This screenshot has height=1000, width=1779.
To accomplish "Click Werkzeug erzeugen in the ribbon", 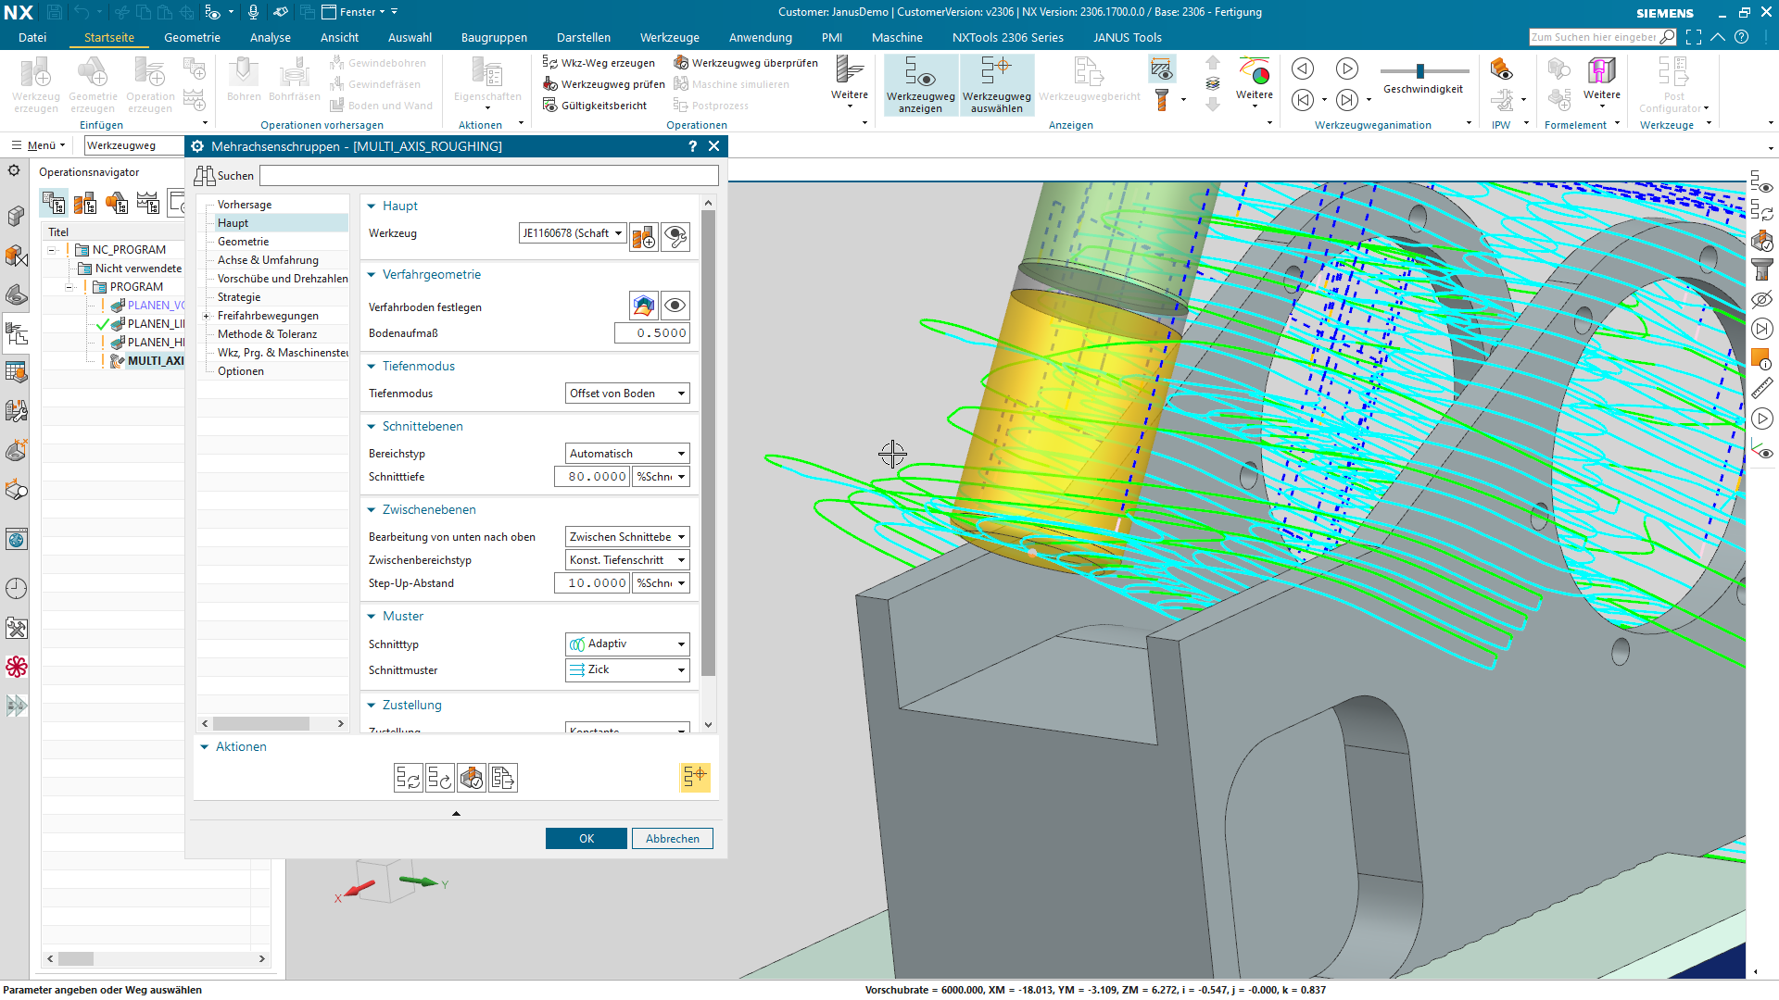I will pos(36,85).
